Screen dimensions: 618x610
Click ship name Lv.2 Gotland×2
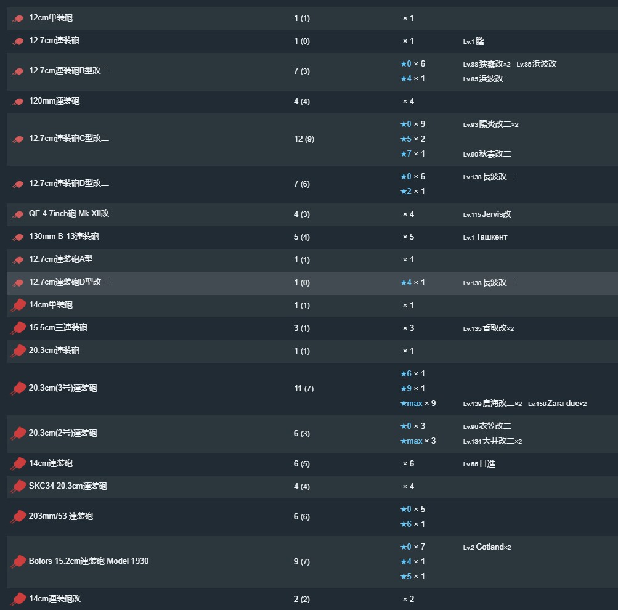click(487, 547)
